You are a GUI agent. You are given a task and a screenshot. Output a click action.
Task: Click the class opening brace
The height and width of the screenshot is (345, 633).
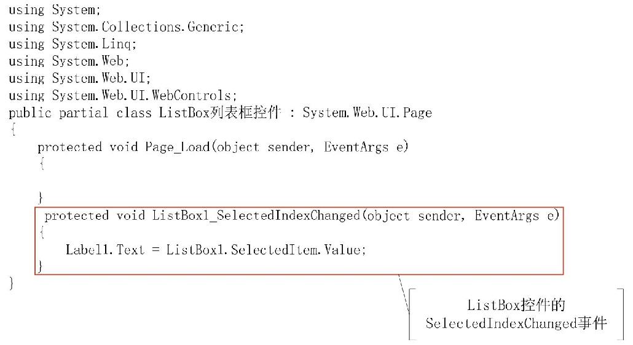point(14,130)
